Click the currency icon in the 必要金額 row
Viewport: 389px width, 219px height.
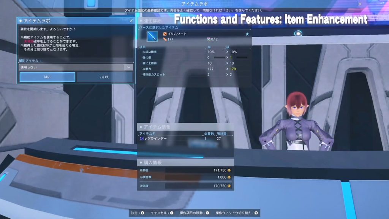point(229,177)
